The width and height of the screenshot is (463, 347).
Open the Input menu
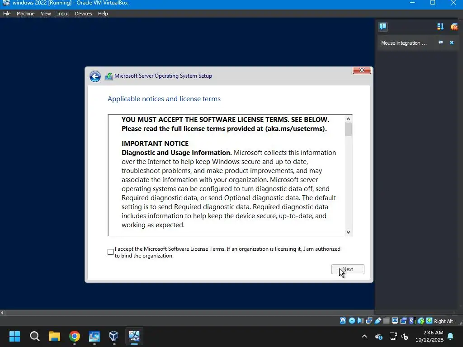pos(63,14)
